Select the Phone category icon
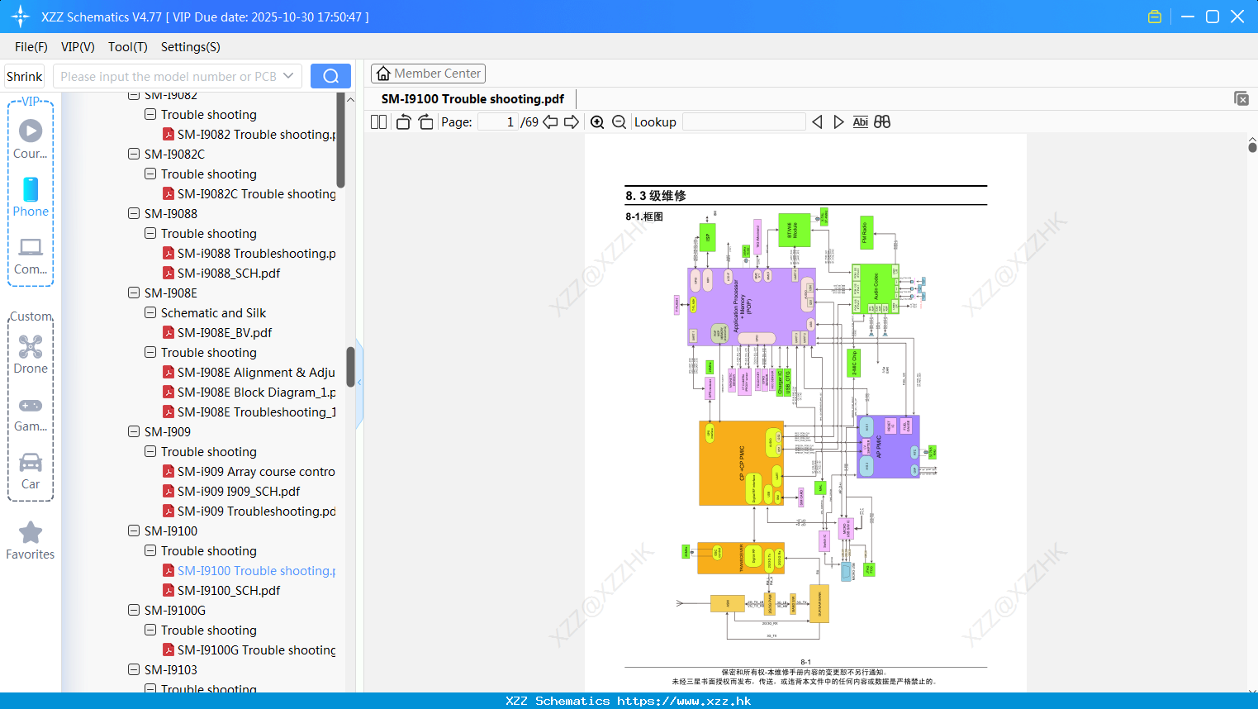The width and height of the screenshot is (1258, 709). tap(31, 189)
